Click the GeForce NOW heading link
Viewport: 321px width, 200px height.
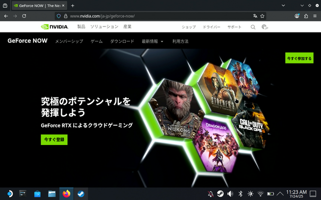(28, 41)
